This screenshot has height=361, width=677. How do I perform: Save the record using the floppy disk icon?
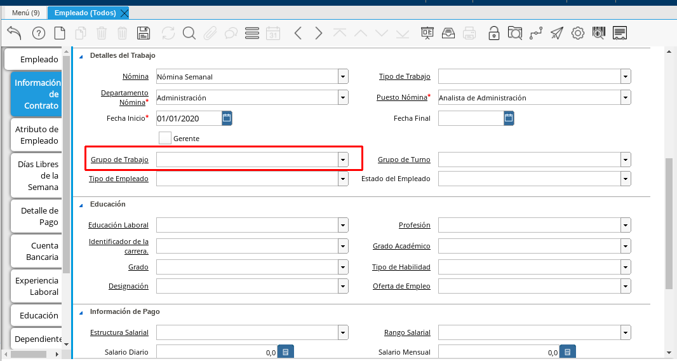[x=144, y=33]
